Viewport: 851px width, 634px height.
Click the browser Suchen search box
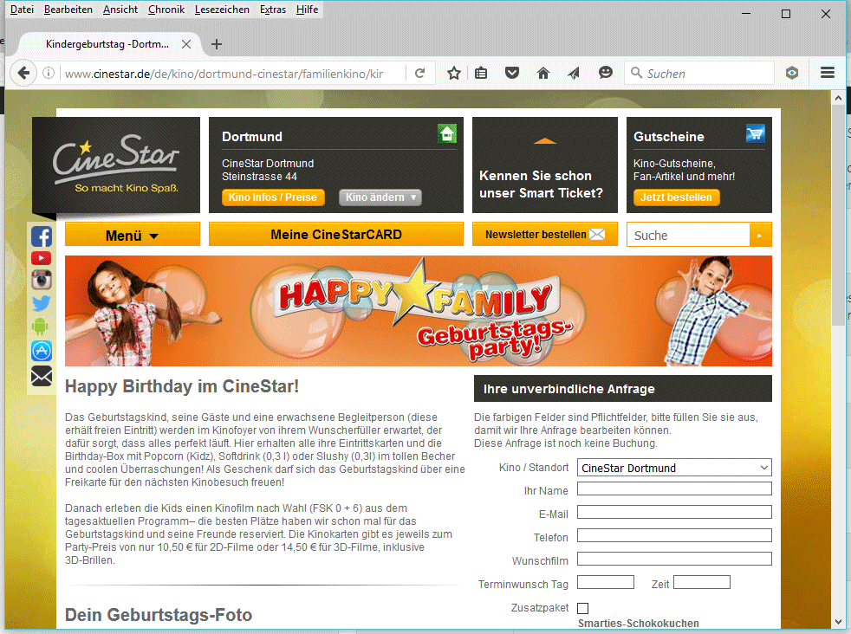point(699,73)
